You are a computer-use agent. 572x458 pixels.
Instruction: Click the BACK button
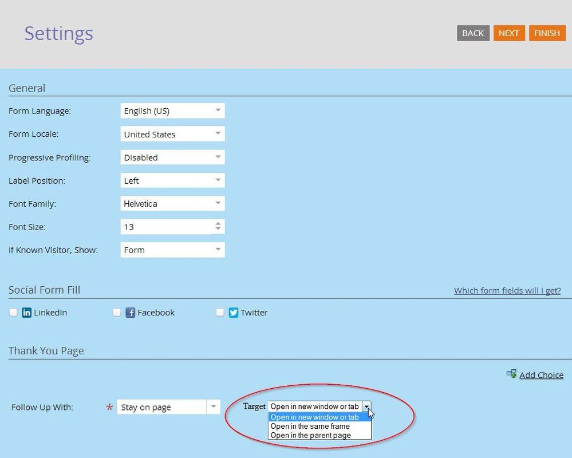point(473,33)
